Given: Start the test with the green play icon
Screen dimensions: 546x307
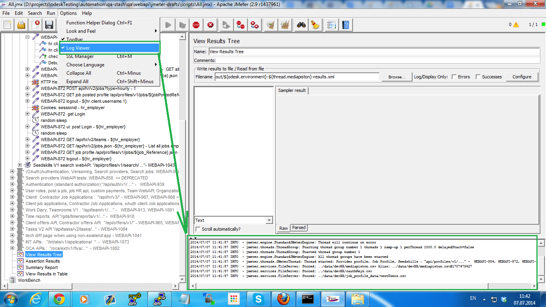Looking at the screenshot, I should tap(168, 25).
